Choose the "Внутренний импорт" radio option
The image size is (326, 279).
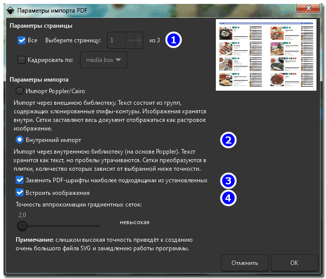(20, 139)
